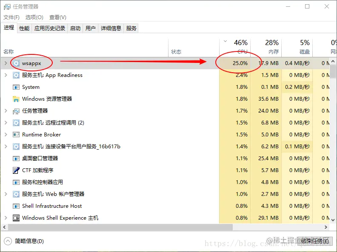This screenshot has height=252, width=337.
Task: Click the Windows Shell Experience 主机 icon
Action: point(16,218)
